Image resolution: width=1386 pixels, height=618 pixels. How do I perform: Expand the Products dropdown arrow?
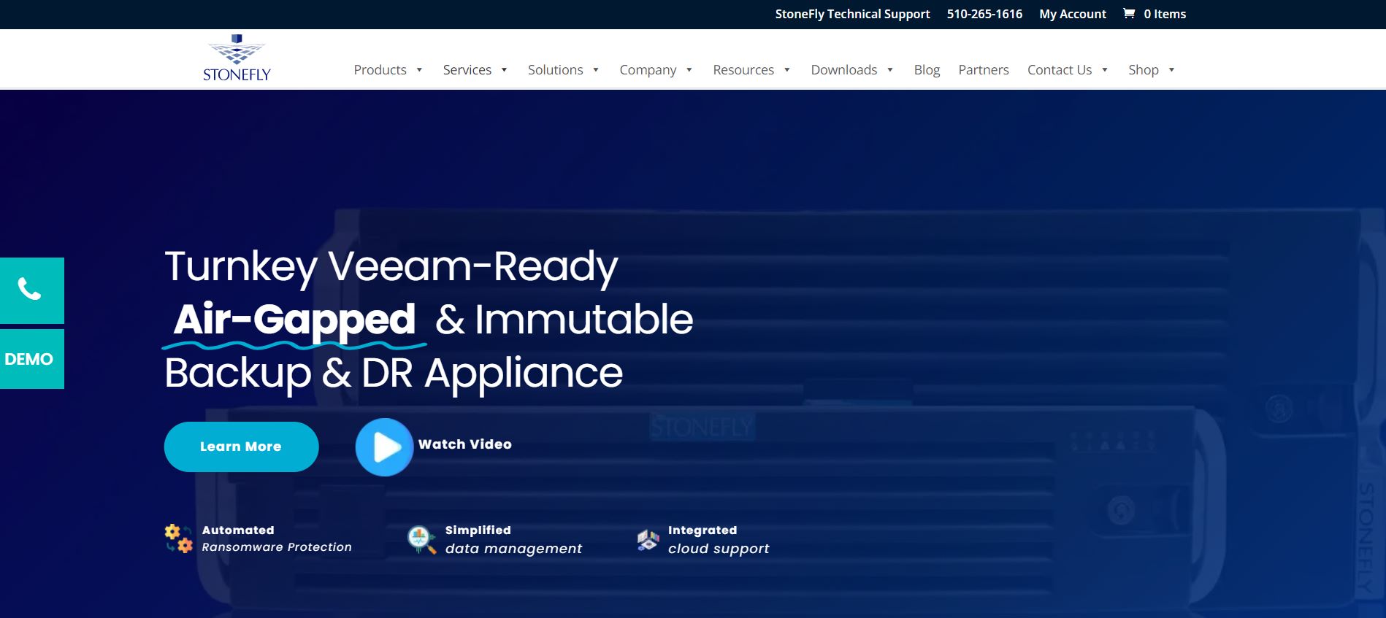tap(419, 70)
